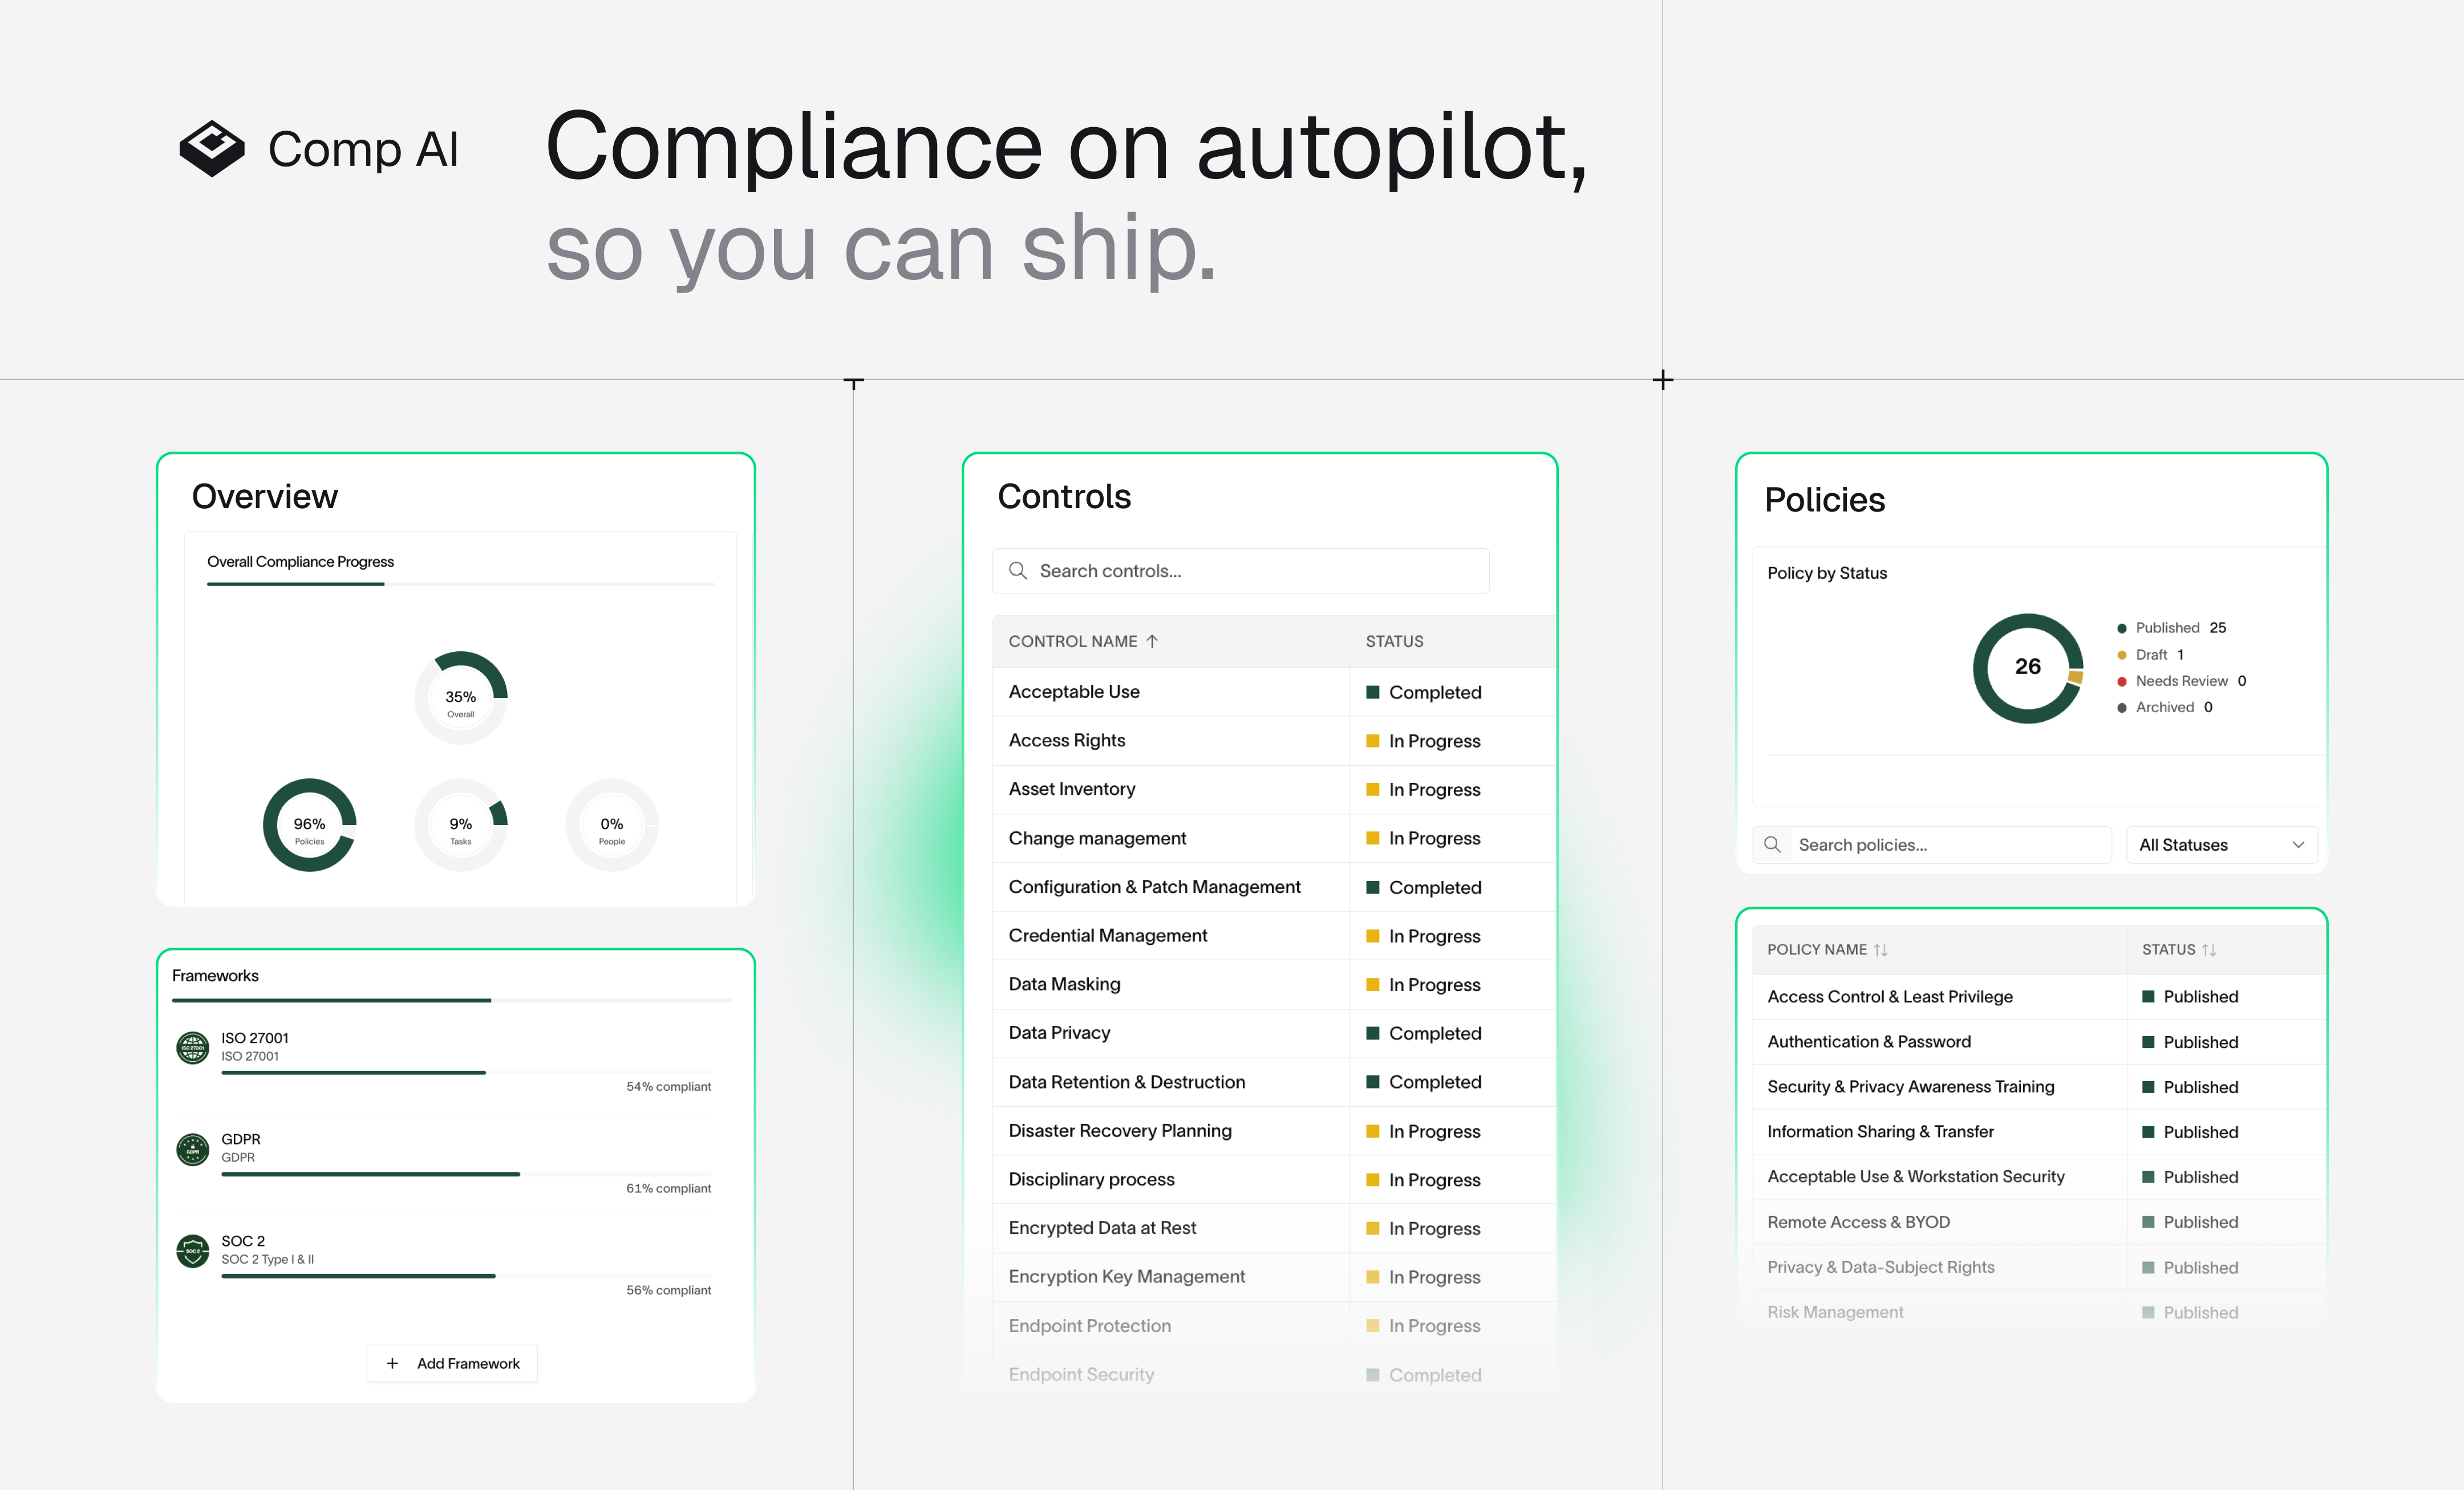Open Configuration & Patch Management control
The height and width of the screenshot is (1490, 2464).
pos(1155,887)
